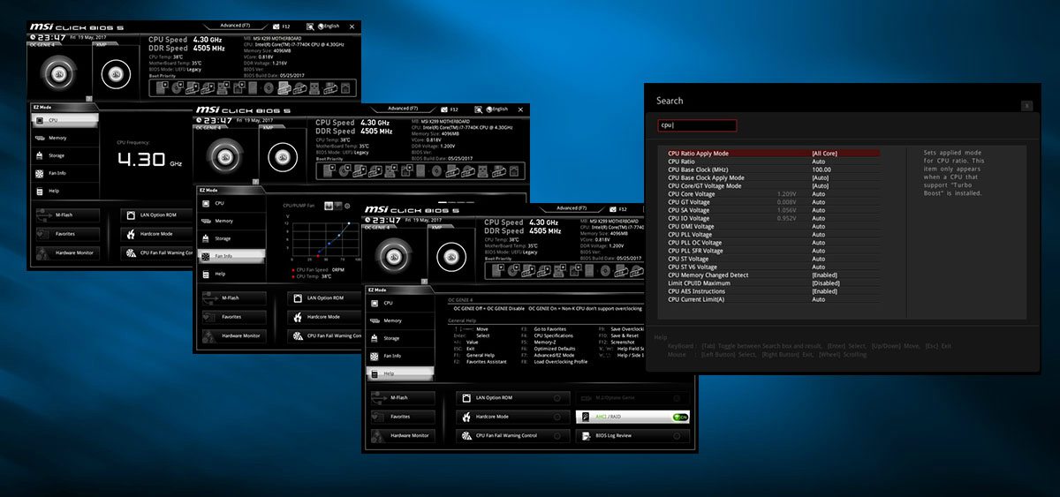
Task: Toggle BIOS Log Review switch in front window
Action: tap(676, 435)
